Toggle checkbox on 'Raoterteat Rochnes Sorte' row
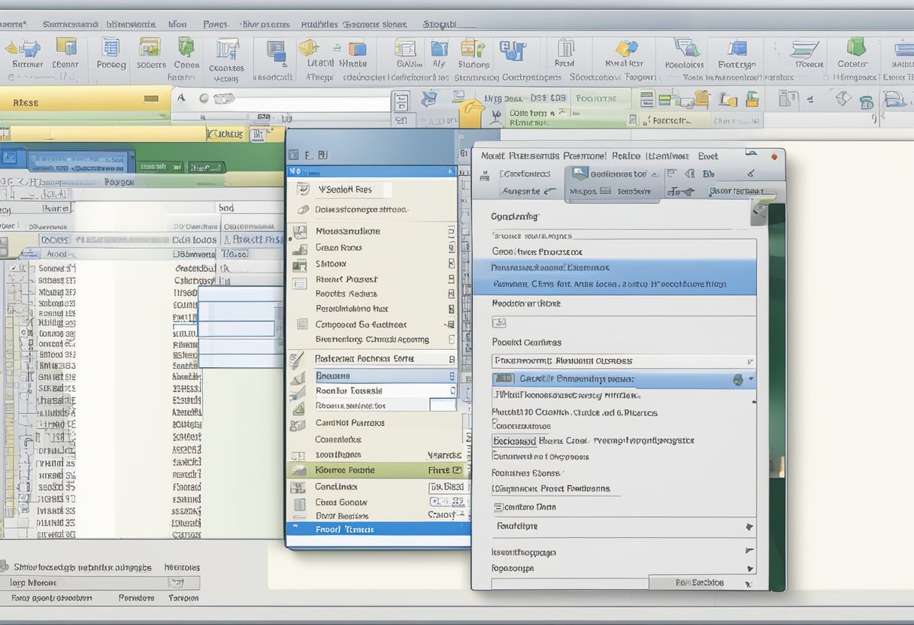The image size is (914, 625). 451,359
